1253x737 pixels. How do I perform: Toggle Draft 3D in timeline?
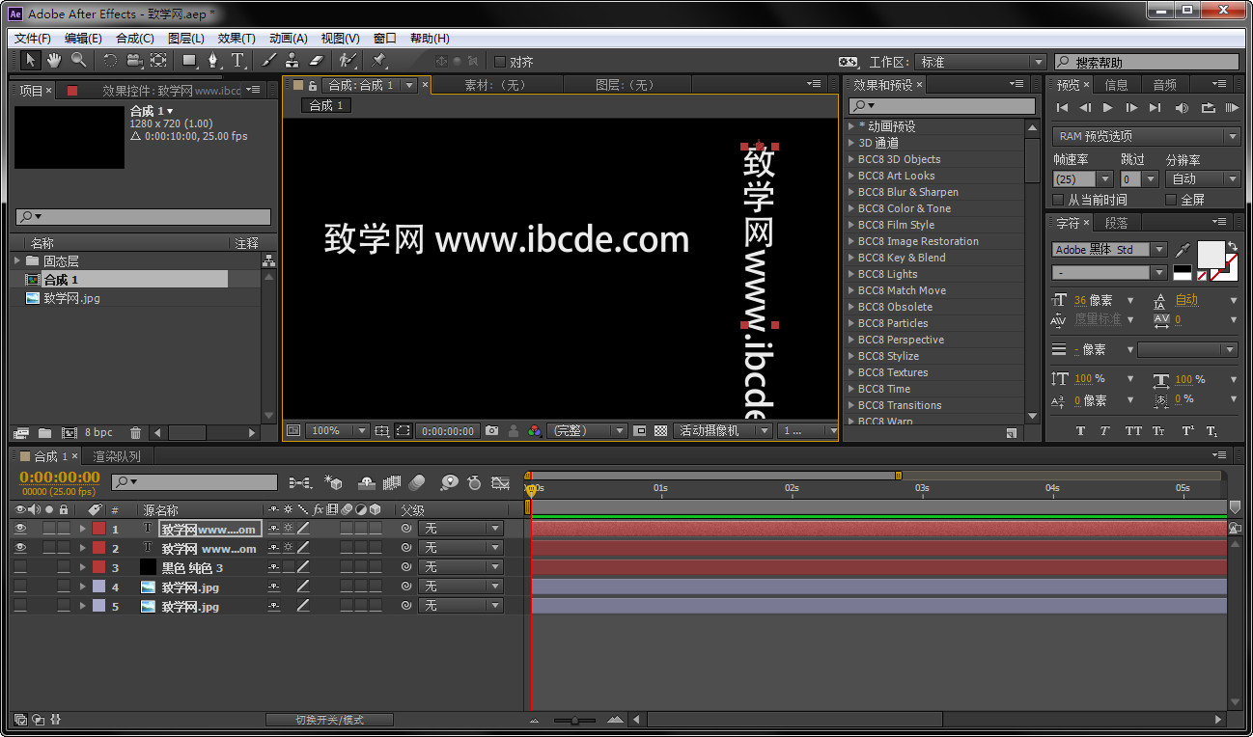pyautogui.click(x=334, y=482)
